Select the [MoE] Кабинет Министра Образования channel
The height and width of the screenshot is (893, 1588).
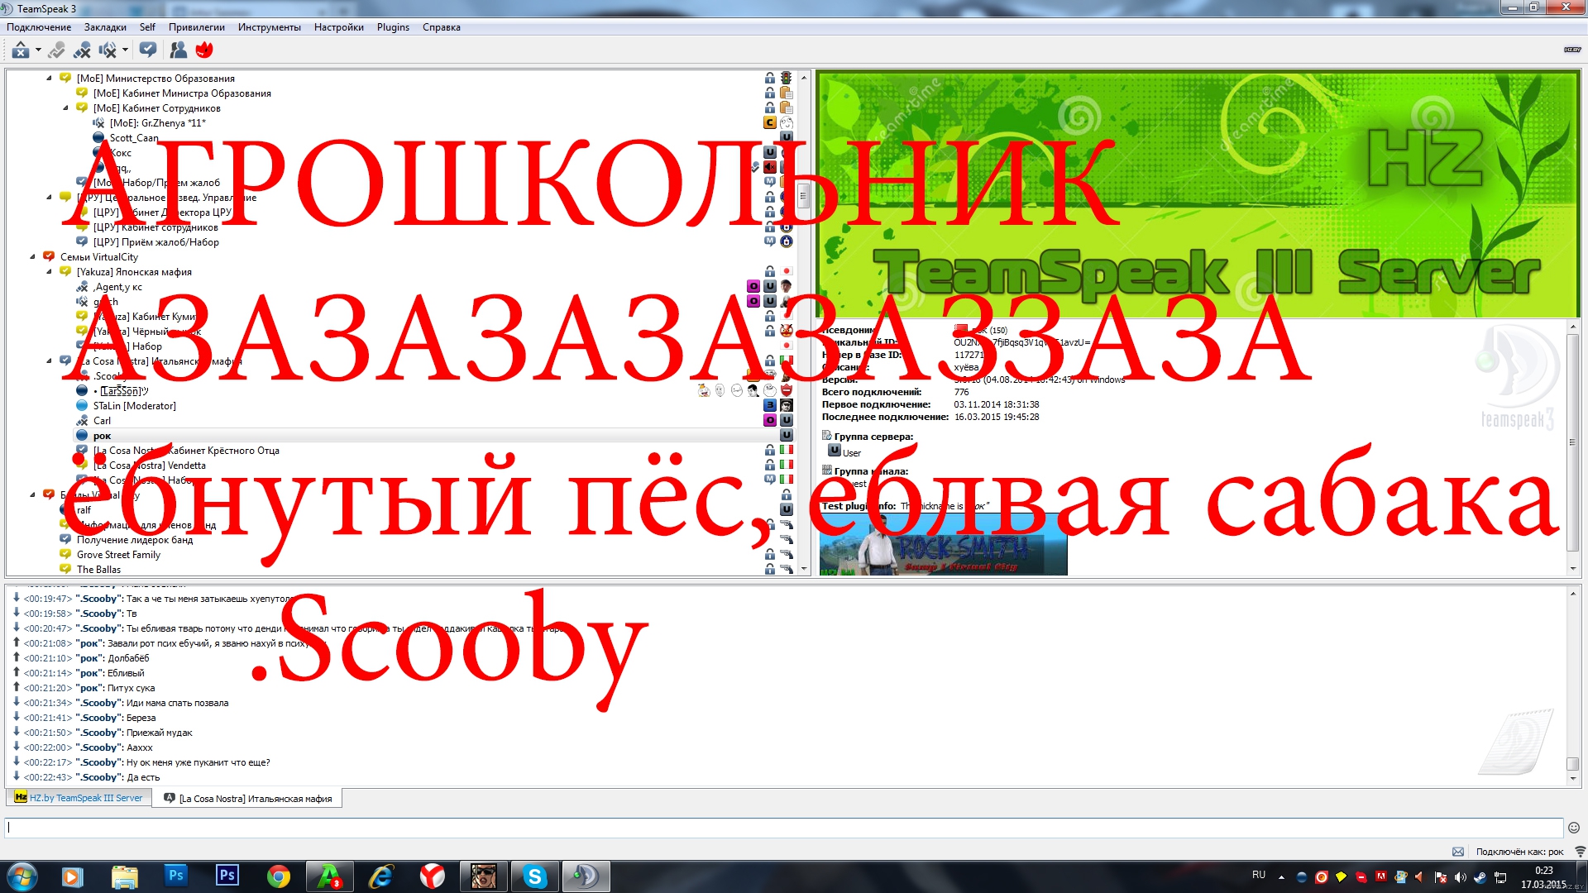pyautogui.click(x=182, y=93)
